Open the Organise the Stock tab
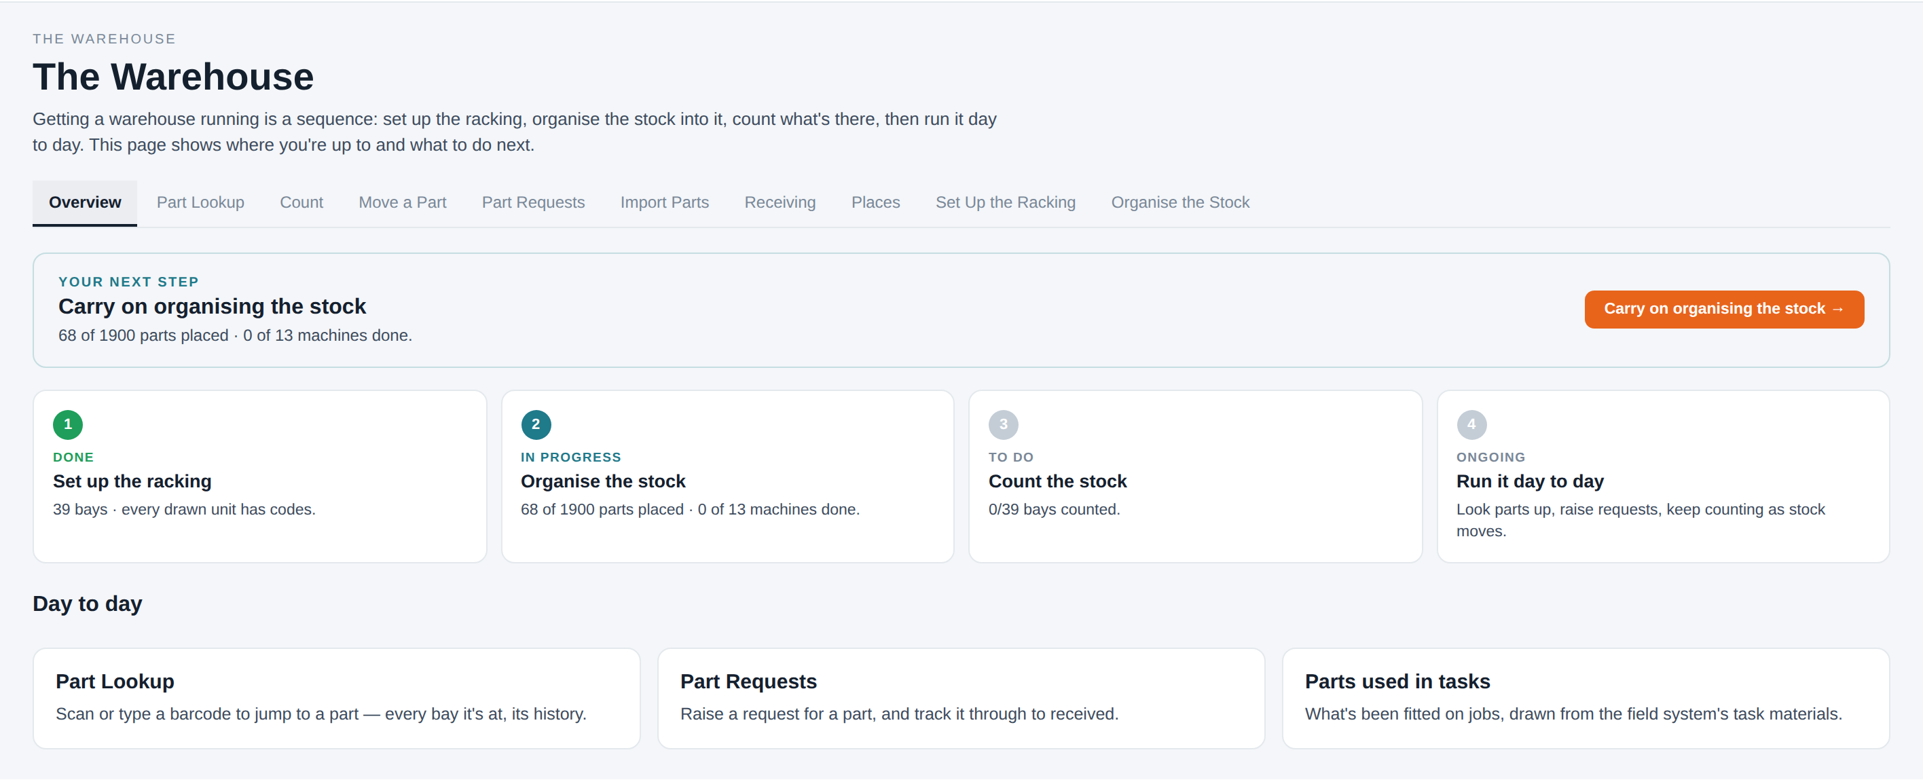This screenshot has height=782, width=1923. point(1180,202)
